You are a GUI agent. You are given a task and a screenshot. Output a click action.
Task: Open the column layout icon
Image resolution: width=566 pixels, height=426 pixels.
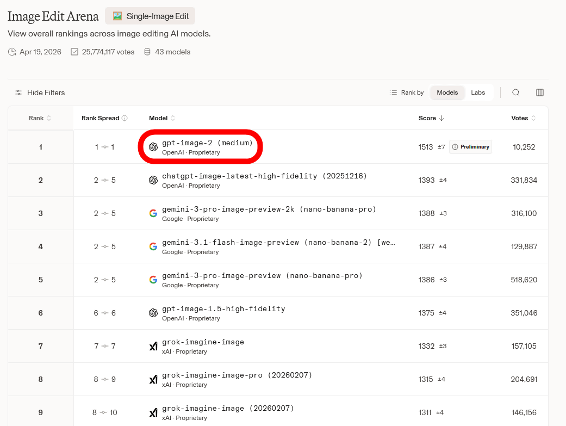(540, 92)
